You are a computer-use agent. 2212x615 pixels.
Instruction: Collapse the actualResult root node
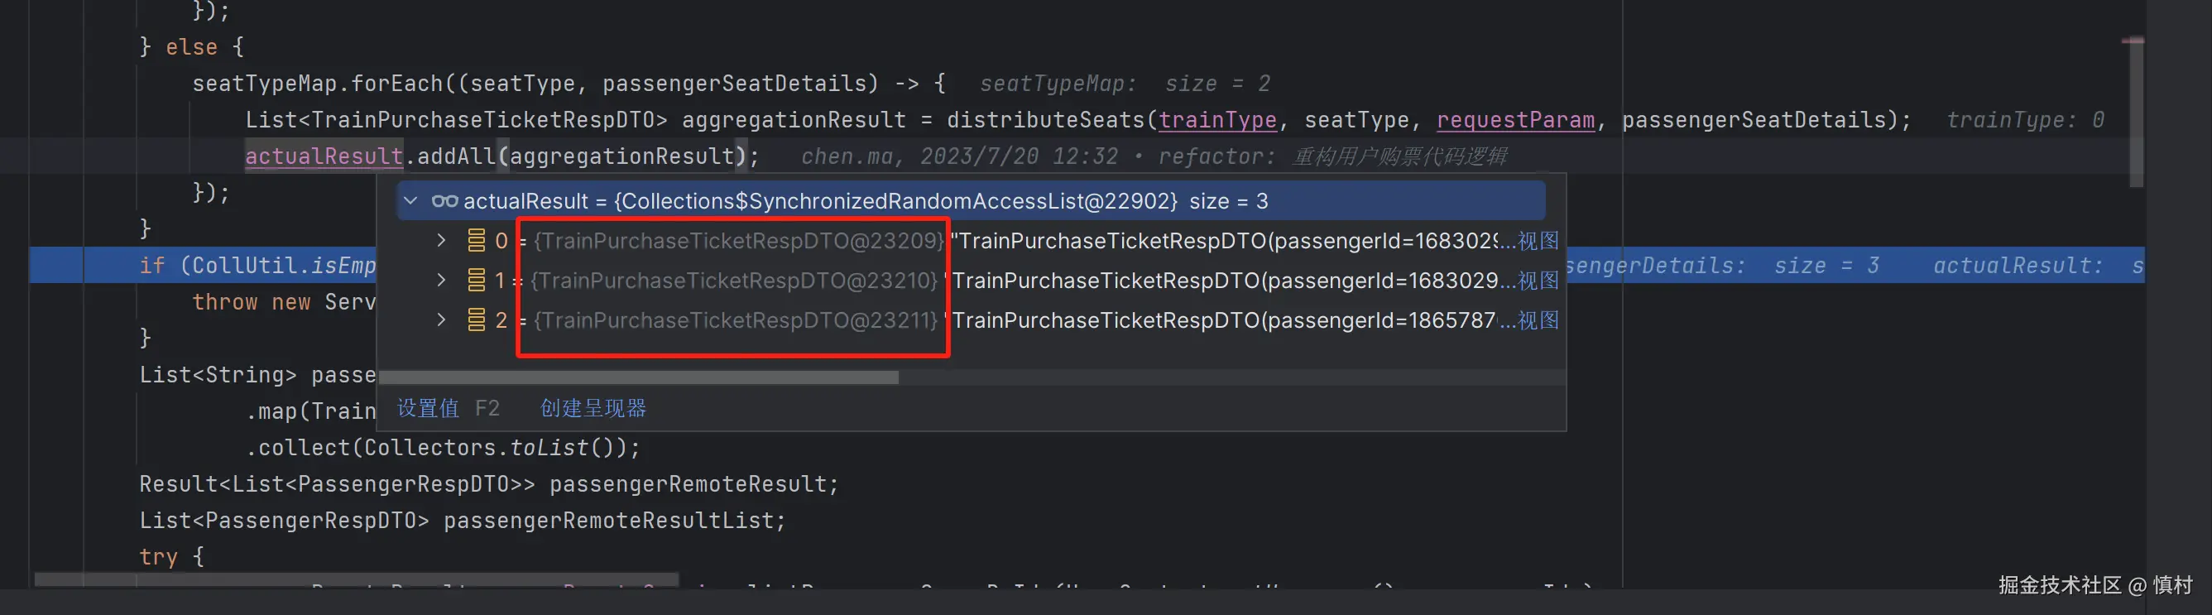tap(410, 201)
